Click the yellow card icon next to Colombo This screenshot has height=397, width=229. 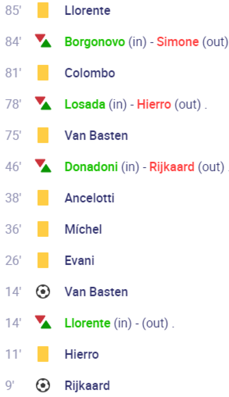coord(43,73)
